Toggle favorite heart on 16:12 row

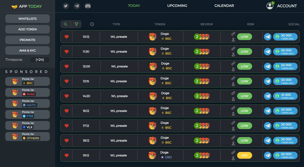[67, 111]
